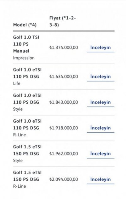This screenshot has width=126, height=199.
Task: Select price ₺1.634.000,00
Action: click(x=64, y=77)
